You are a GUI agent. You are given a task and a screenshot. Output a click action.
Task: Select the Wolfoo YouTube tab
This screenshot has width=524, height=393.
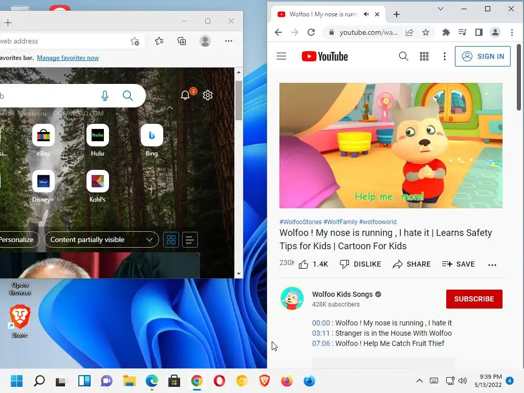point(322,14)
